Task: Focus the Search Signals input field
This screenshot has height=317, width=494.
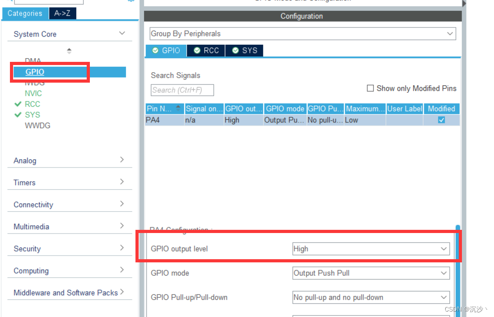Action: [182, 90]
